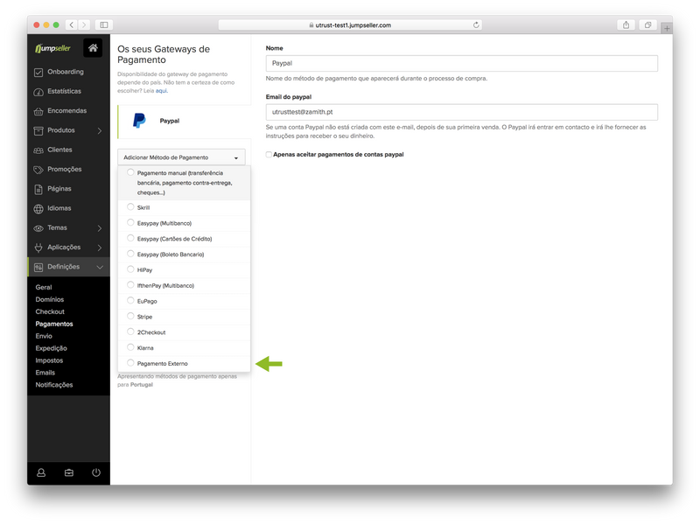Select the 2Checkout radio option
This screenshot has width=700, height=524.
pyautogui.click(x=130, y=332)
